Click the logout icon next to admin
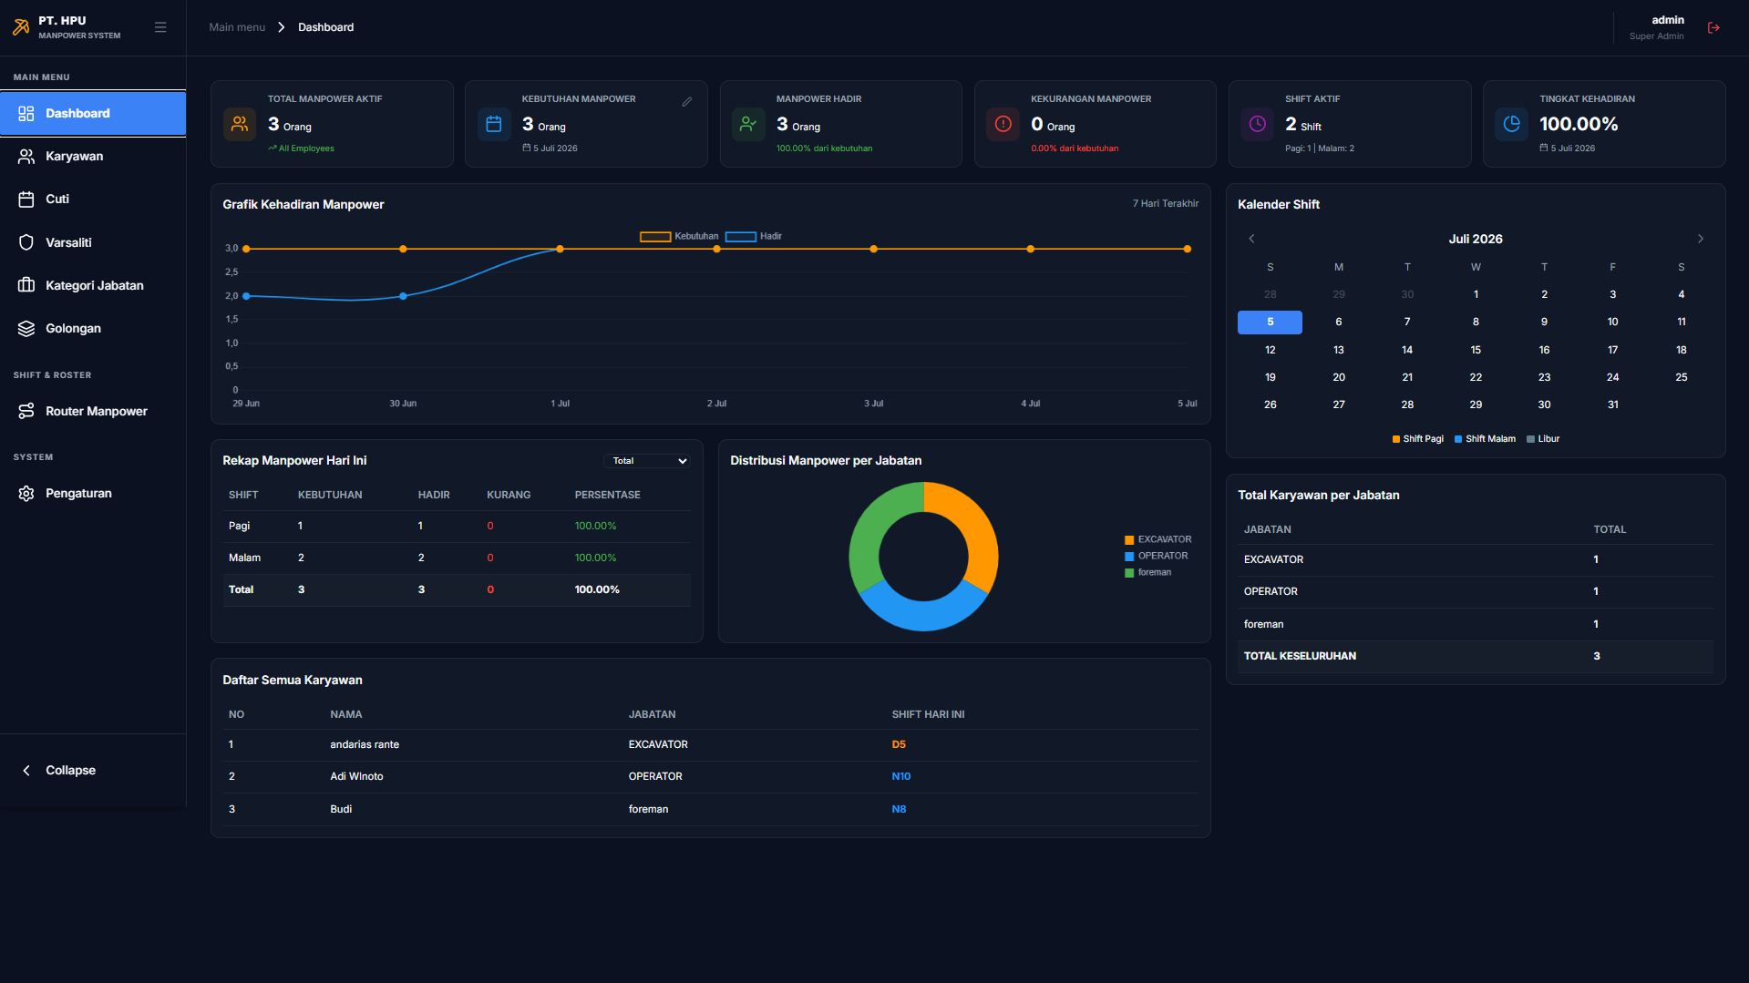 [1713, 28]
